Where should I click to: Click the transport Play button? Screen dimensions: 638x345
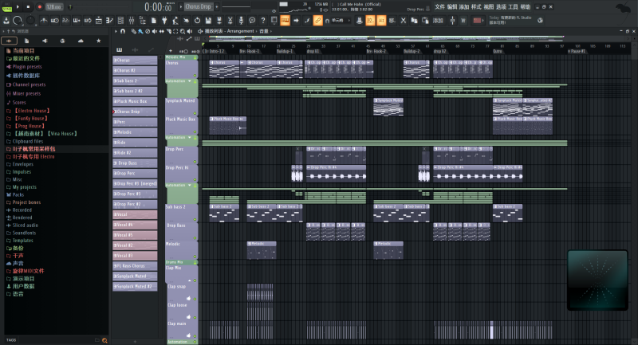pyautogui.click(x=18, y=6)
